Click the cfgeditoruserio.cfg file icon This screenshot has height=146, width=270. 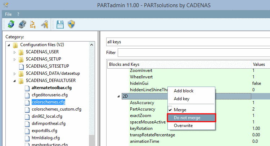(x=27, y=95)
